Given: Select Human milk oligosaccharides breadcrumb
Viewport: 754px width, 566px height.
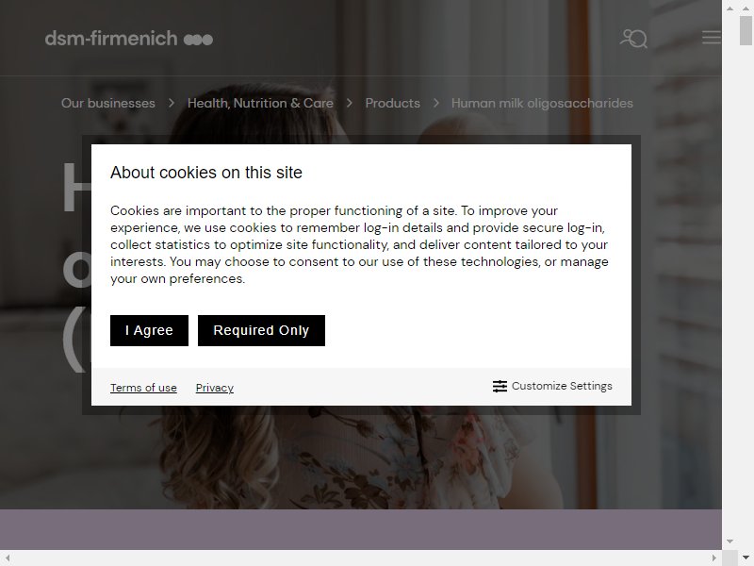Looking at the screenshot, I should [x=542, y=103].
